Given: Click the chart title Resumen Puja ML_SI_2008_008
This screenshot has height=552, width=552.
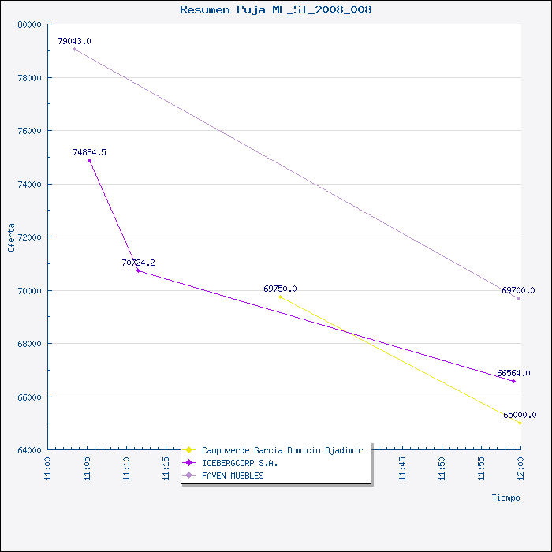Looking at the screenshot, I should (276, 9).
